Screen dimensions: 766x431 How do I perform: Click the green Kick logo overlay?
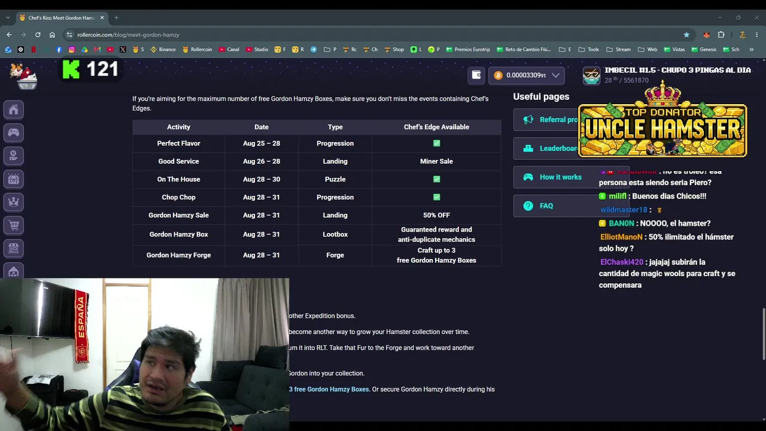click(x=71, y=70)
